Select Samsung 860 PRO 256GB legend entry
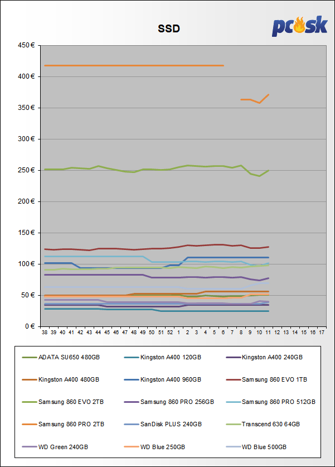Viewport: 335px width, 467px height. (x=169, y=402)
